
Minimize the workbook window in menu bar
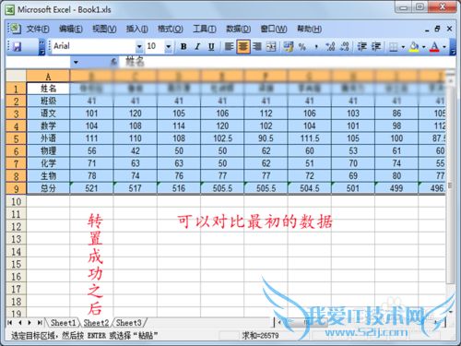[427, 30]
